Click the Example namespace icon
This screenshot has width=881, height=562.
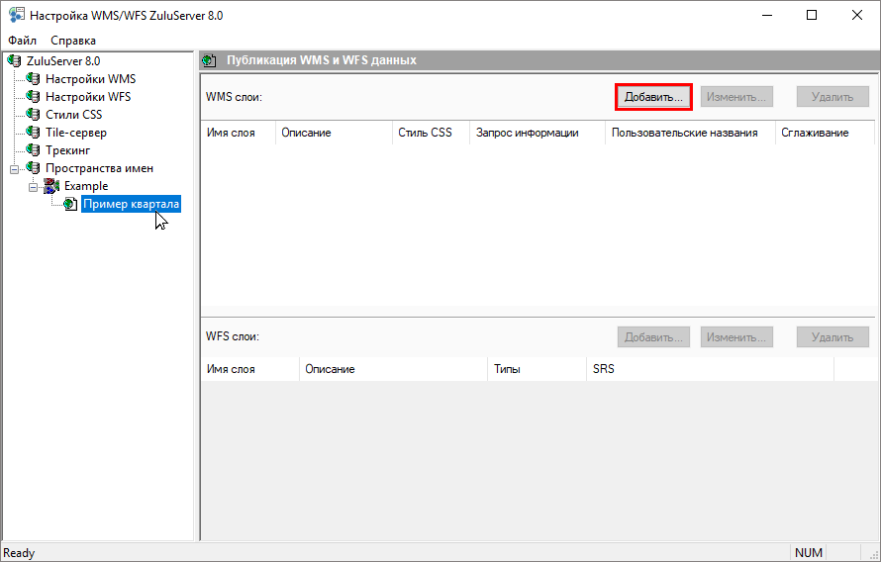point(52,186)
